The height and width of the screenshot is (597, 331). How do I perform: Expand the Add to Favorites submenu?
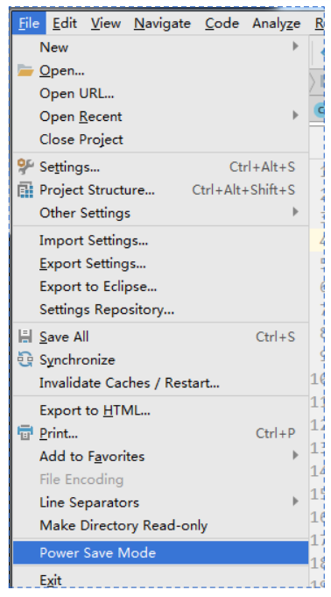[160, 456]
